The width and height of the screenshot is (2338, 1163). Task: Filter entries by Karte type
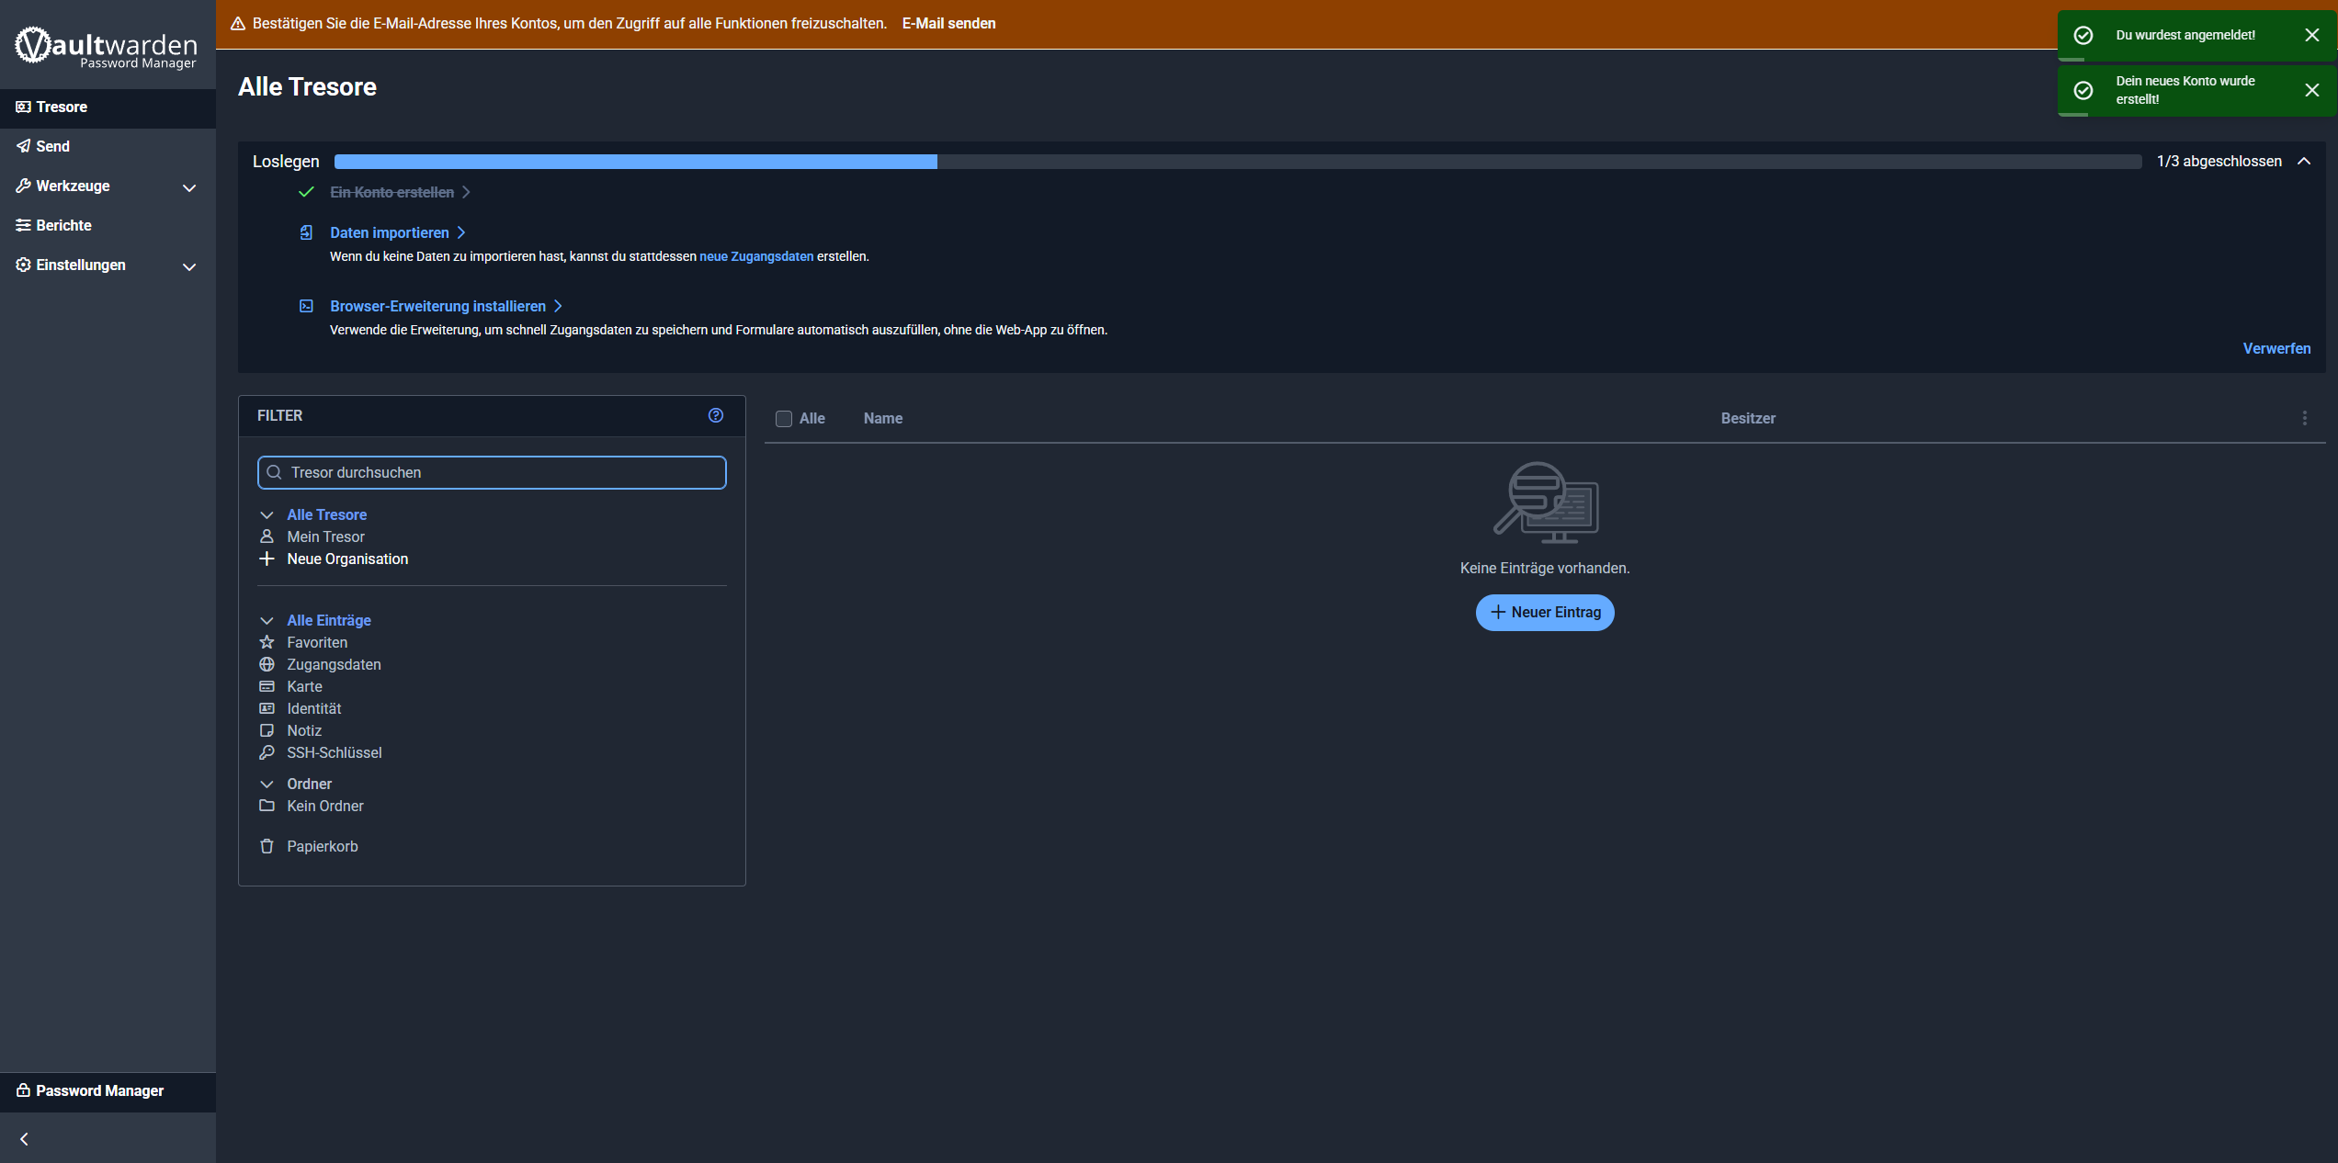[x=304, y=686]
